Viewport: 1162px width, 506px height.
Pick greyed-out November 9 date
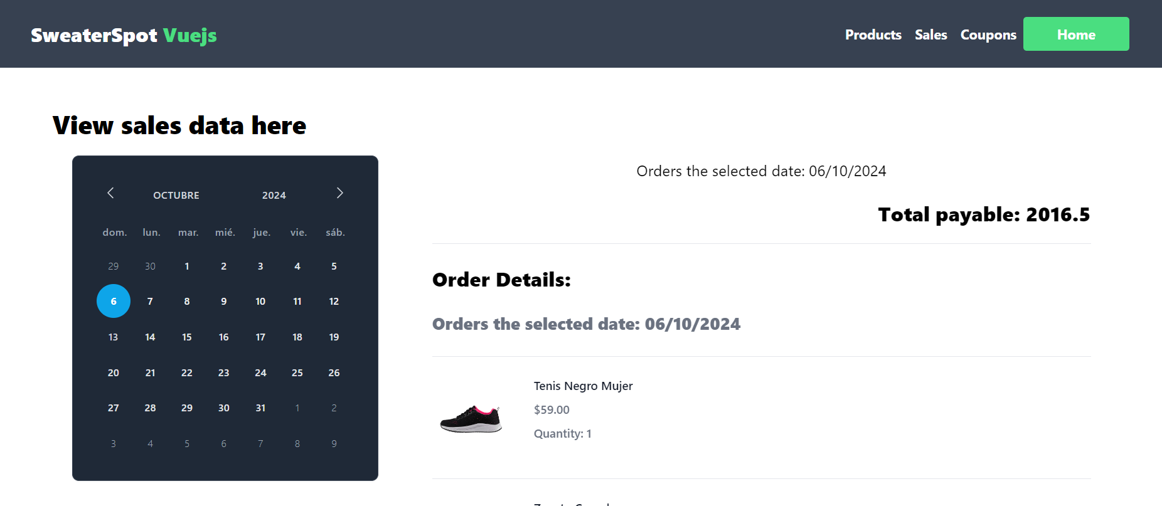pyautogui.click(x=334, y=444)
